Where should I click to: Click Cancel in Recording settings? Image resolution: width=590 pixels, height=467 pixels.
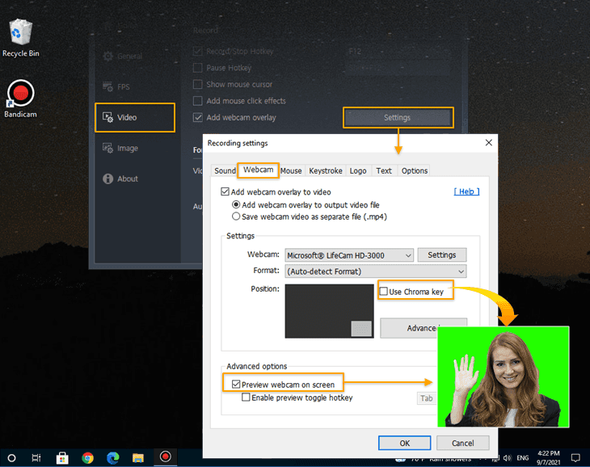(463, 443)
